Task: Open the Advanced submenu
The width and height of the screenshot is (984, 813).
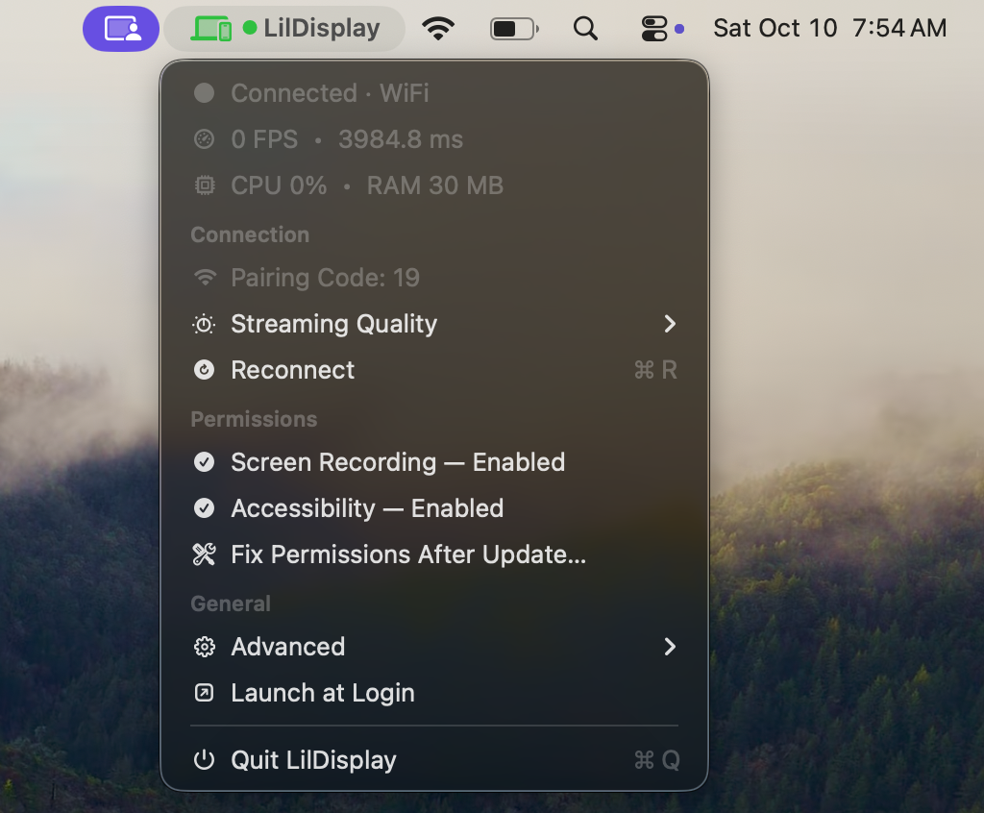Action: [x=434, y=647]
